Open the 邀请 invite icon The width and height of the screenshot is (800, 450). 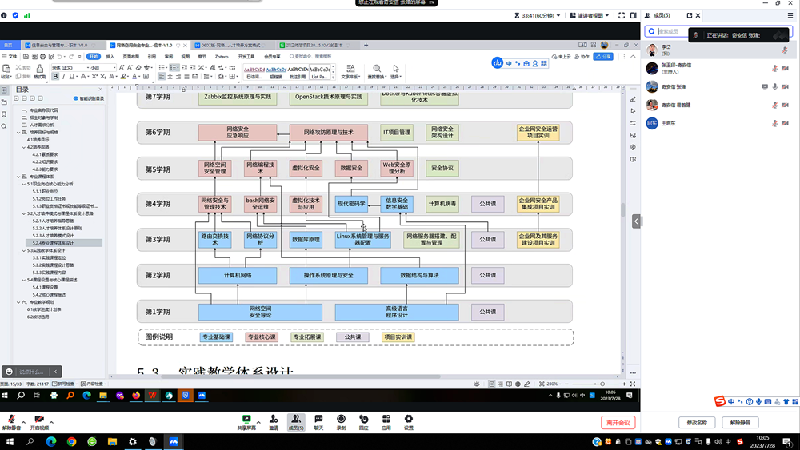pyautogui.click(x=274, y=420)
